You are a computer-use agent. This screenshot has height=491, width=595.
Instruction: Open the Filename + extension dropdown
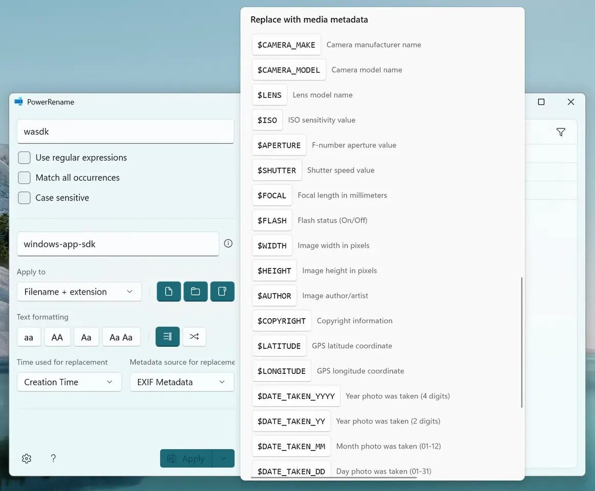[79, 292]
